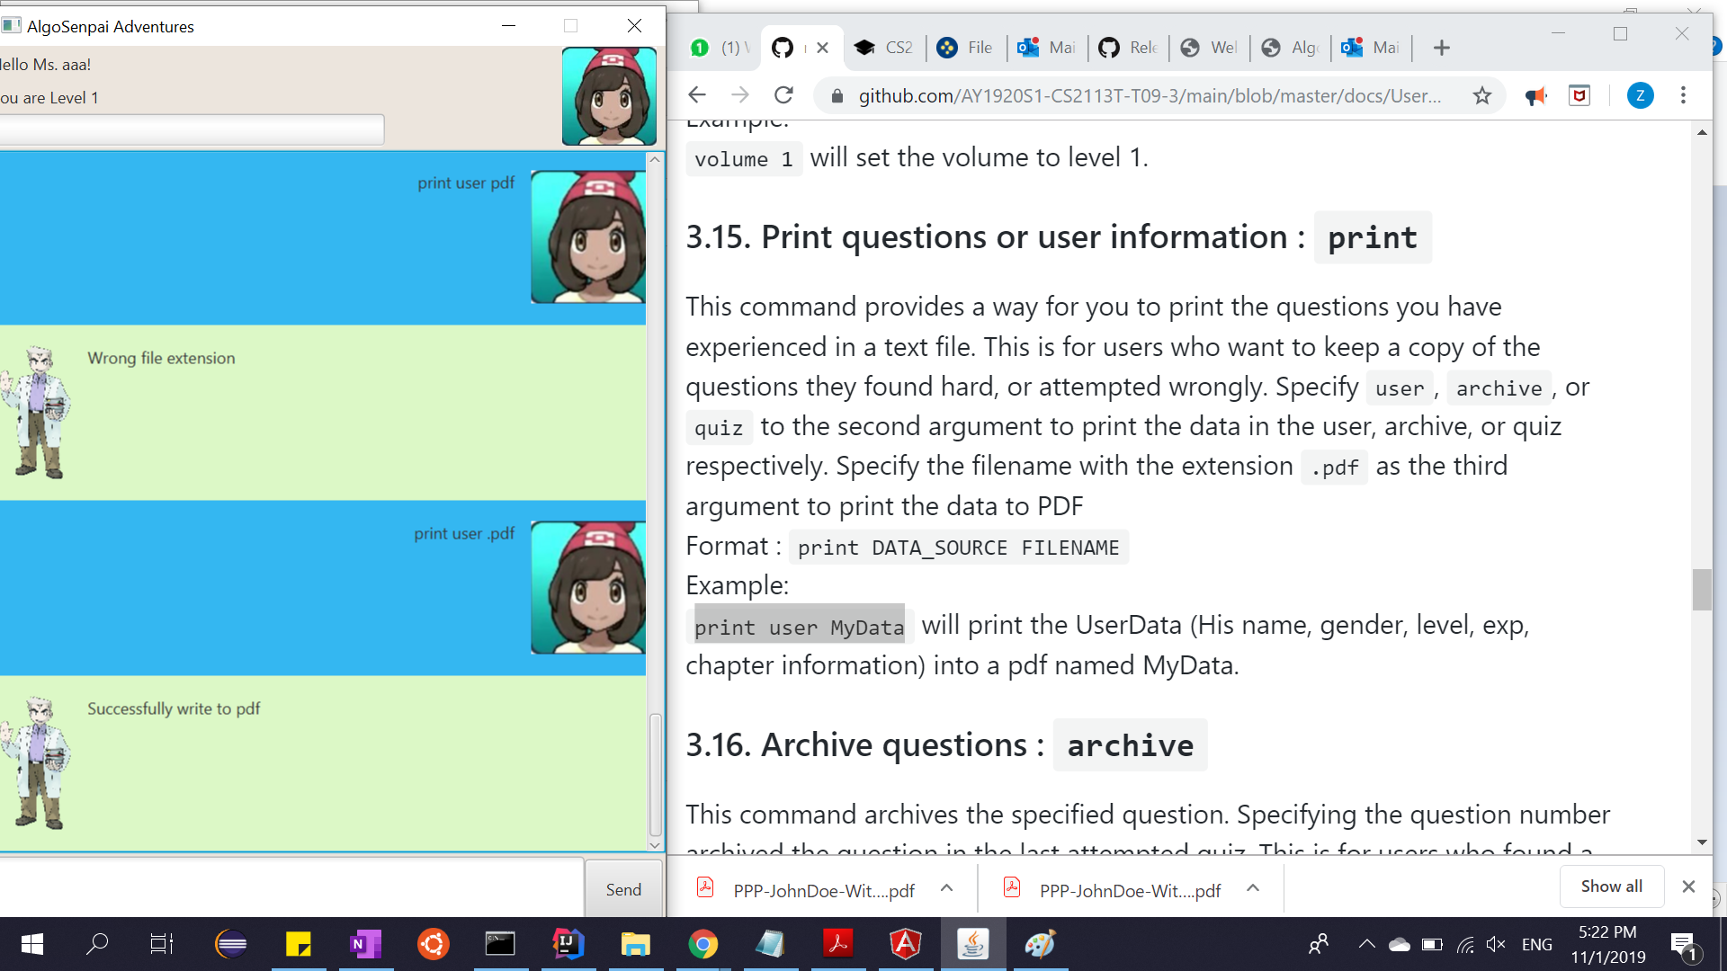1727x971 pixels.
Task: Click professor image next to 'Wrong file extension'
Action: tap(36, 413)
